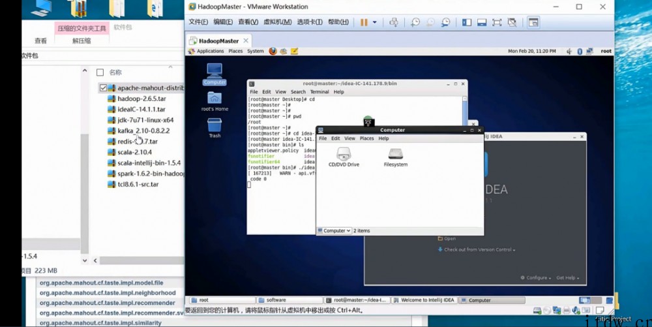The height and width of the screenshot is (327, 652).
Task: Open org.apache.mahout.cf.taste.impl.neighborhood link
Action: [108, 292]
